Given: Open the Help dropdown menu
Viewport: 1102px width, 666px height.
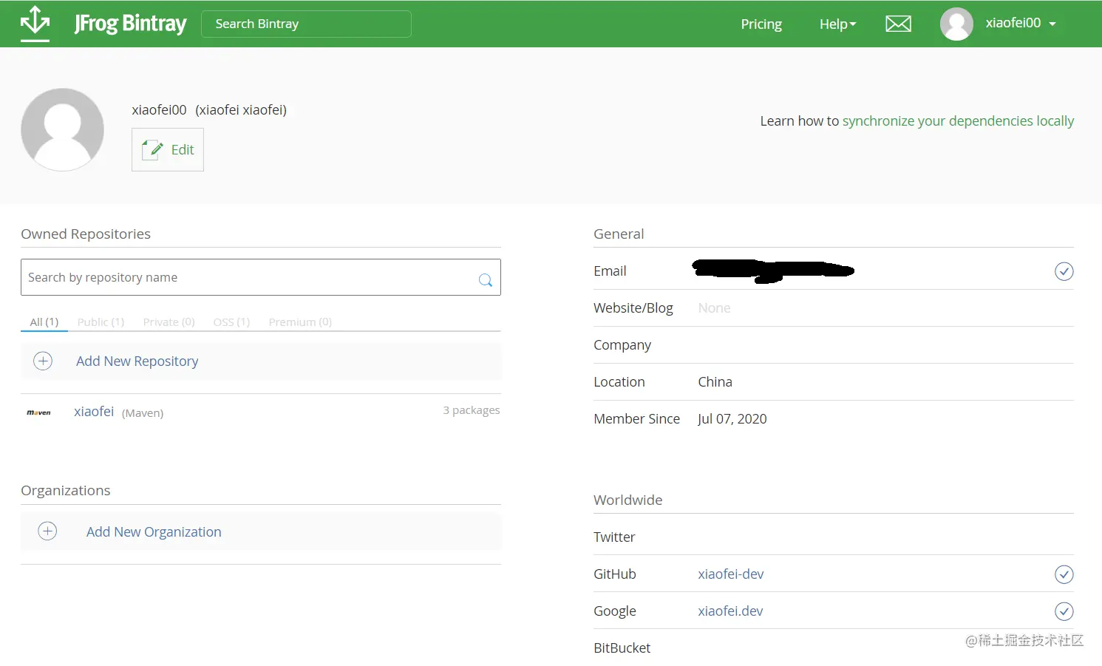Looking at the screenshot, I should coord(837,24).
